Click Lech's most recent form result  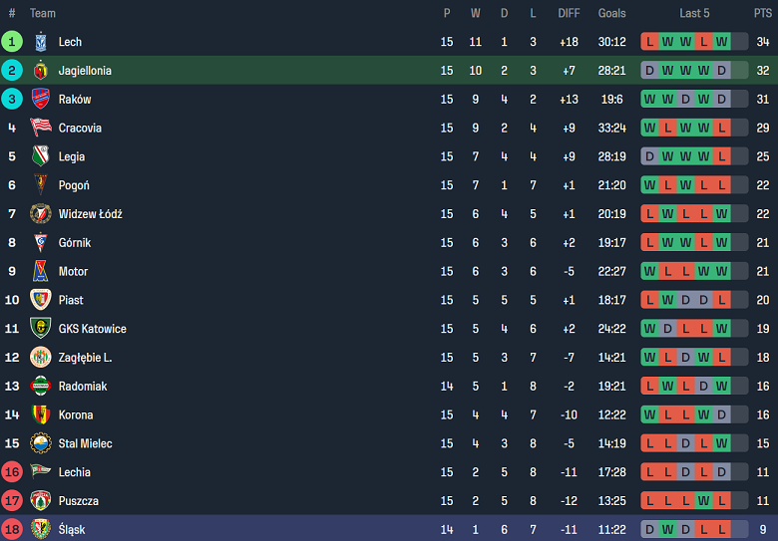722,42
